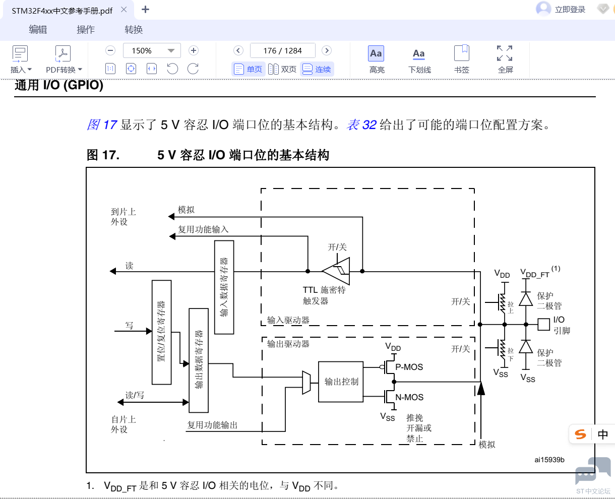Zoom out with the minus button
This screenshot has width=615, height=499.
click(x=111, y=50)
